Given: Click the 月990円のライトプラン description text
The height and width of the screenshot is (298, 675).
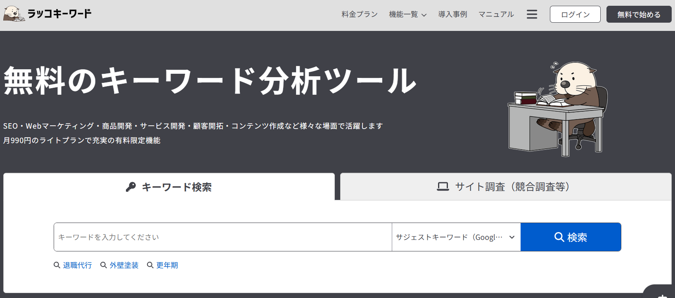Looking at the screenshot, I should tap(82, 141).
